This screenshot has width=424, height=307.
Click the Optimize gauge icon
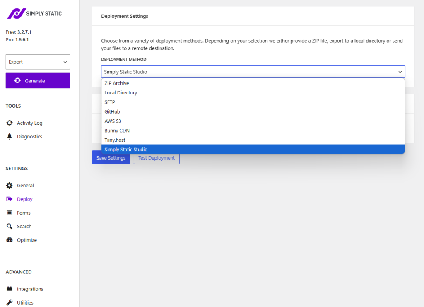coord(10,240)
